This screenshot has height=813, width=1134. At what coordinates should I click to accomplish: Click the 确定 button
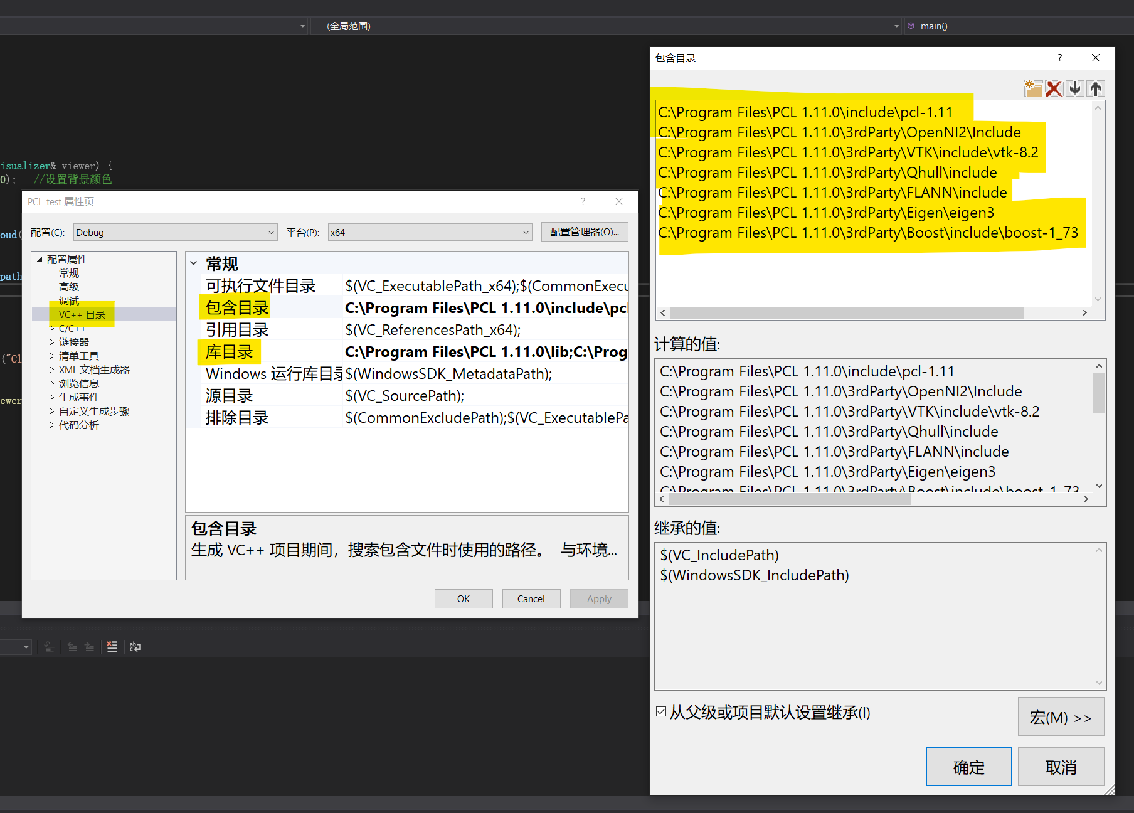(969, 767)
